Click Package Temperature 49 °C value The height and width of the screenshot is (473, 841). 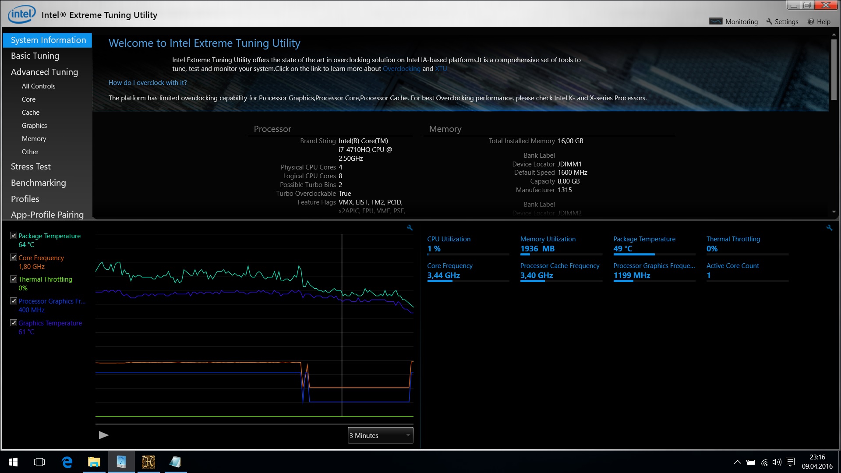623,249
